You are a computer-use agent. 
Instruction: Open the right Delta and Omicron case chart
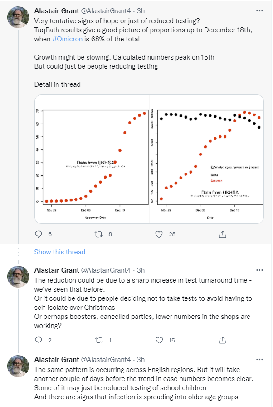[x=207, y=159]
